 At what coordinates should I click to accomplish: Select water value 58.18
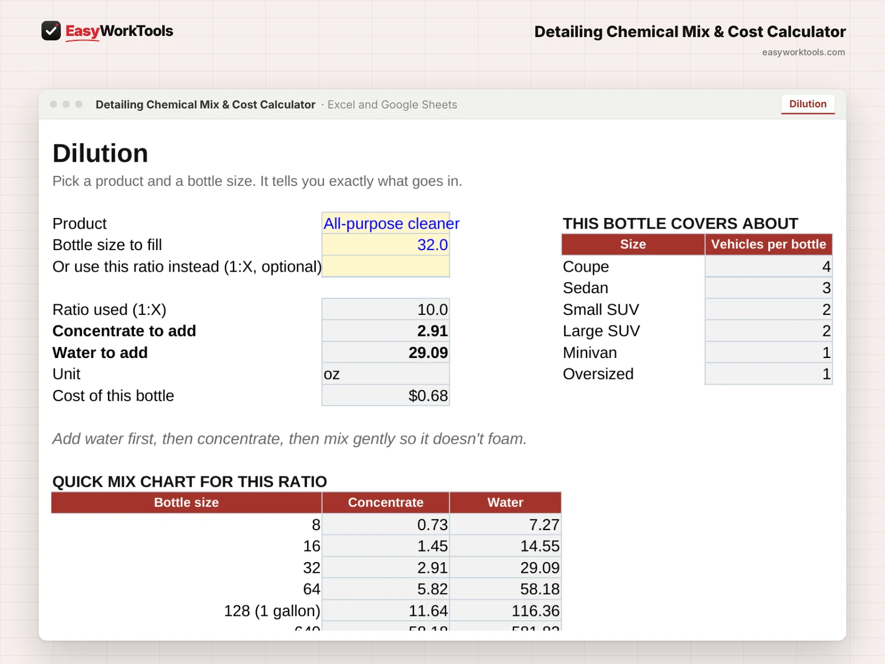(x=505, y=589)
